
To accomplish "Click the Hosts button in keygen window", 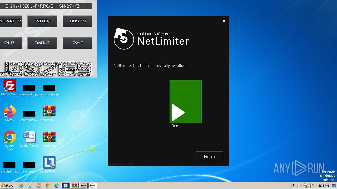I will tap(77, 21).
